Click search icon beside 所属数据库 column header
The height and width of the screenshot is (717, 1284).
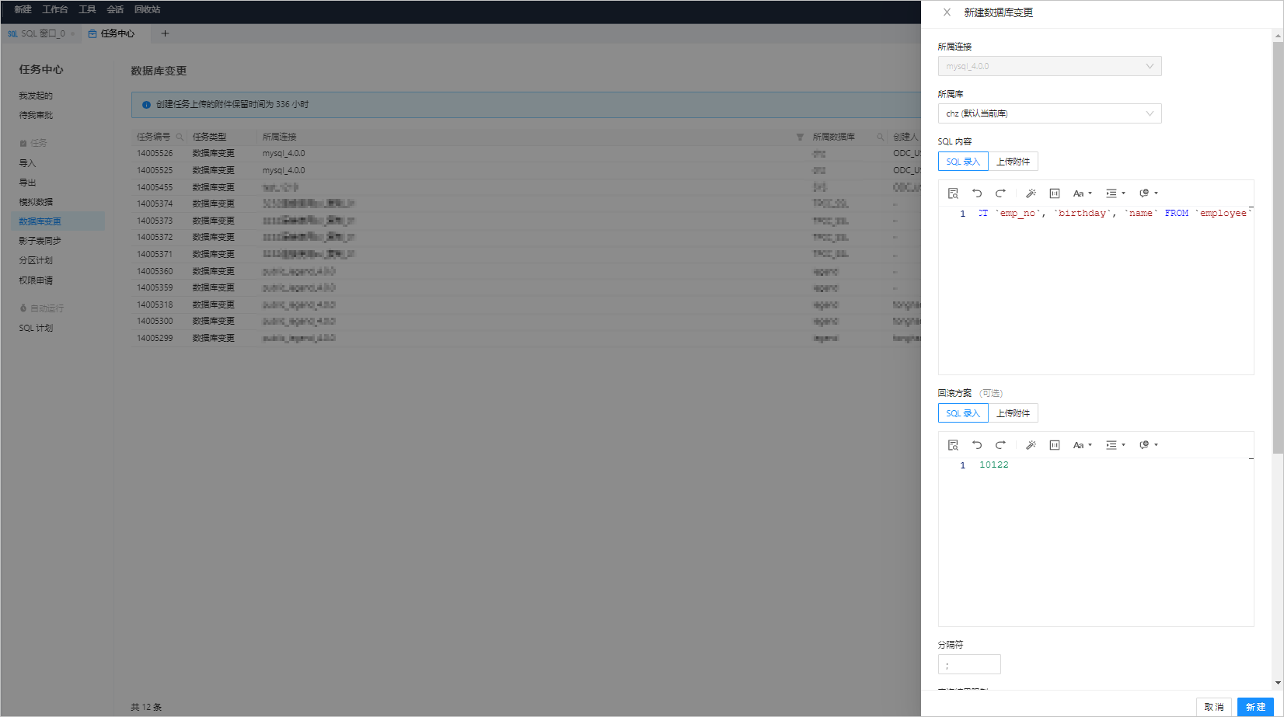tap(881, 137)
